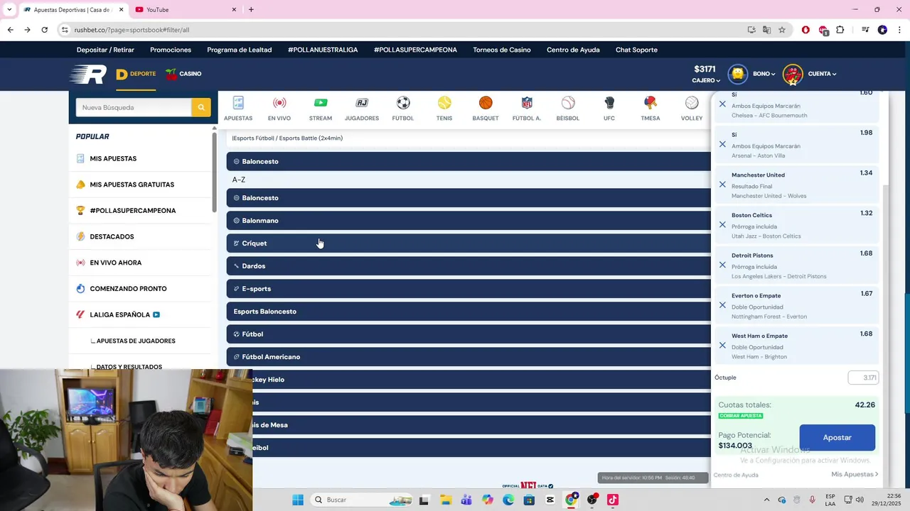The image size is (910, 511).
Task: Open the Bono dropdown
Action: 764,74
